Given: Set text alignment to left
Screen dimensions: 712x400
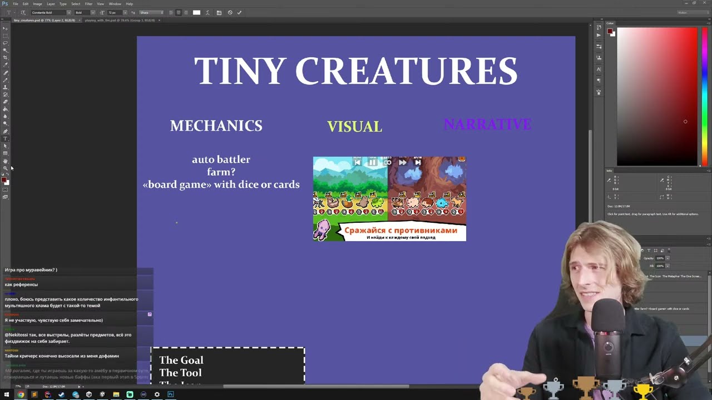Looking at the screenshot, I should pyautogui.click(x=171, y=13).
